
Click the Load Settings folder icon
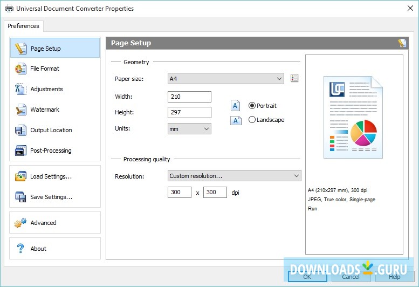[x=21, y=176]
